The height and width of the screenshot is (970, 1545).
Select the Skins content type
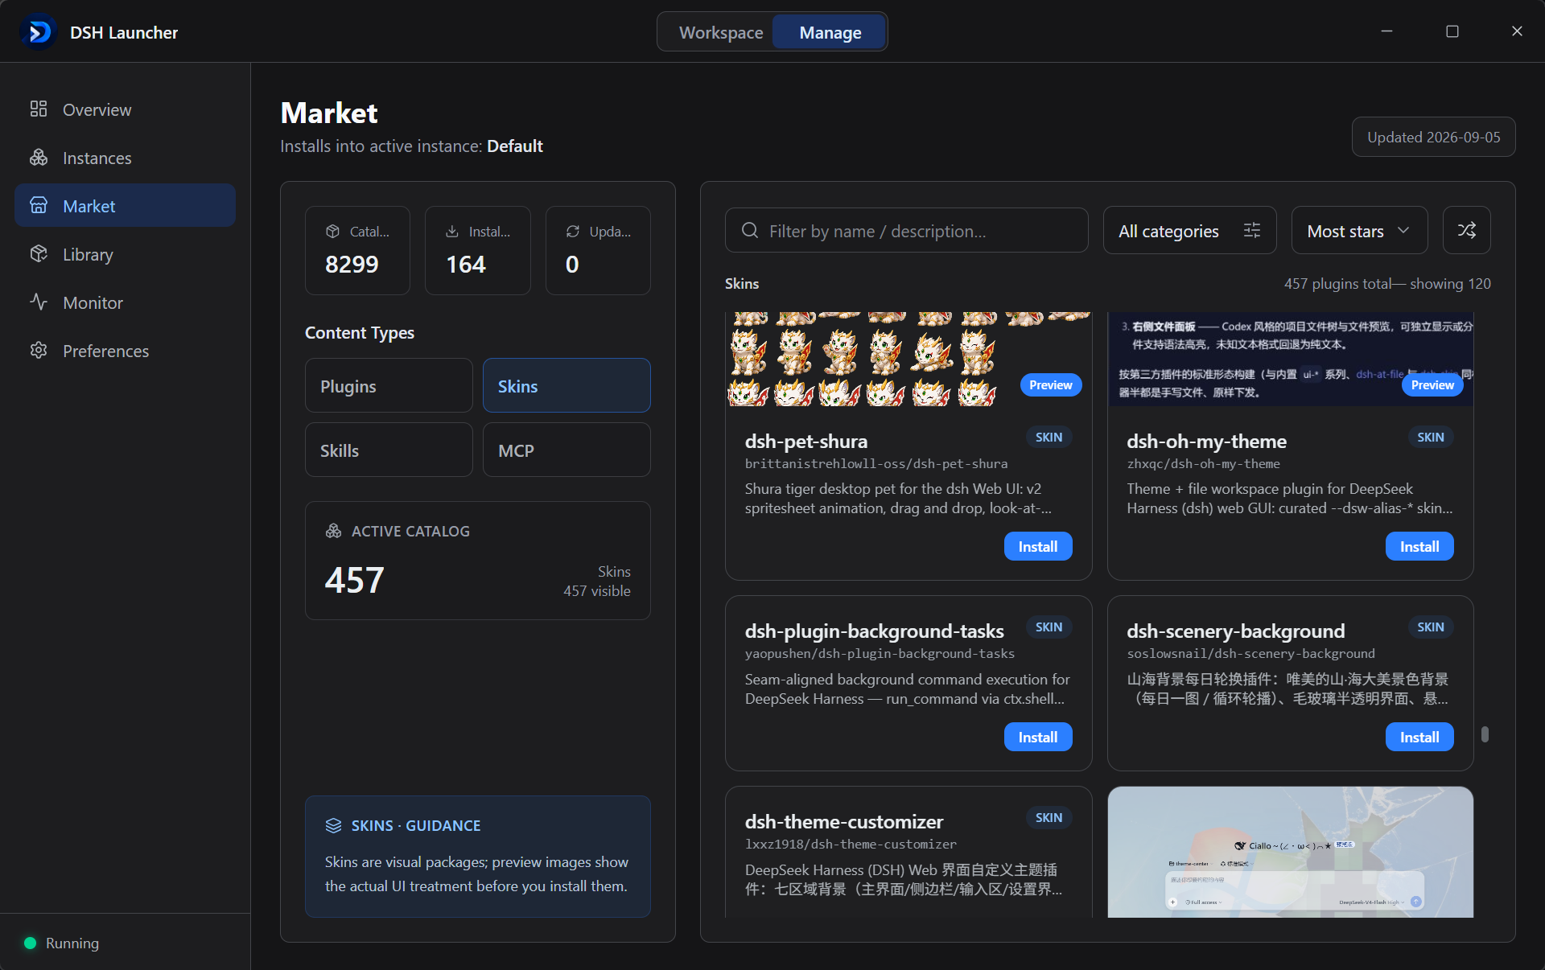point(566,385)
